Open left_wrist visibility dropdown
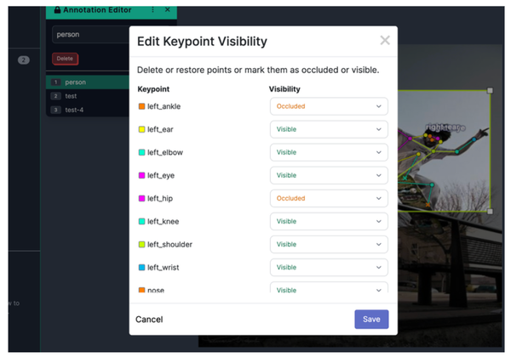This screenshot has width=511, height=357. tap(329, 267)
